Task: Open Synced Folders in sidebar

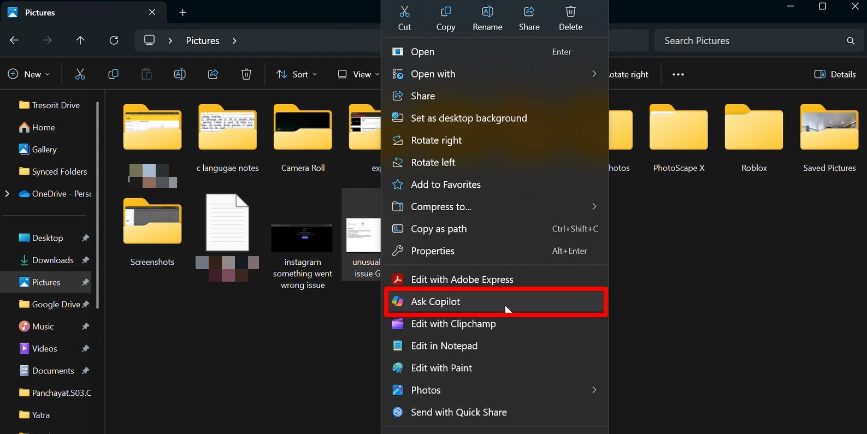Action: [x=53, y=171]
